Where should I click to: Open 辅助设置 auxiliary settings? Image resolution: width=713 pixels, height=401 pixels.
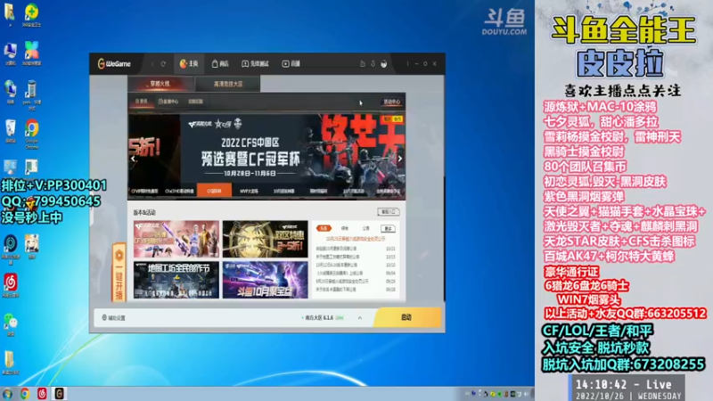click(x=114, y=318)
